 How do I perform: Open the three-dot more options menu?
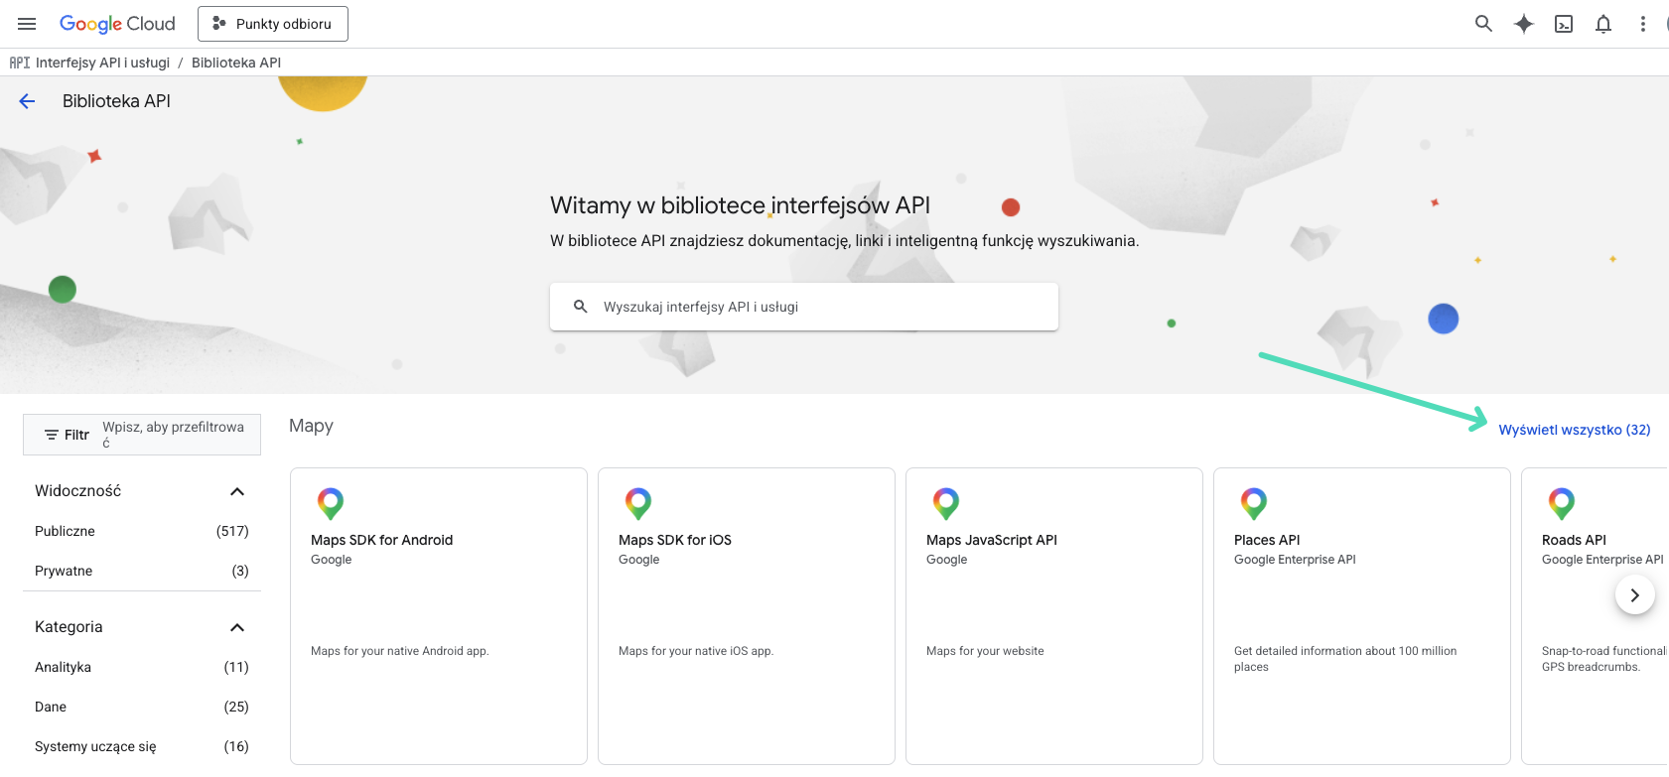(1643, 24)
